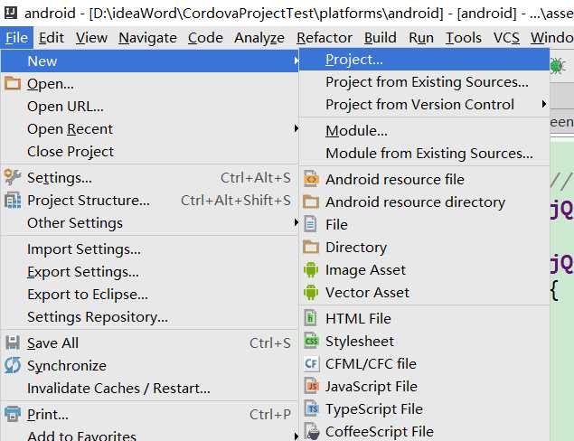
Task: Click the TypeScript File TS icon
Action: [311, 408]
